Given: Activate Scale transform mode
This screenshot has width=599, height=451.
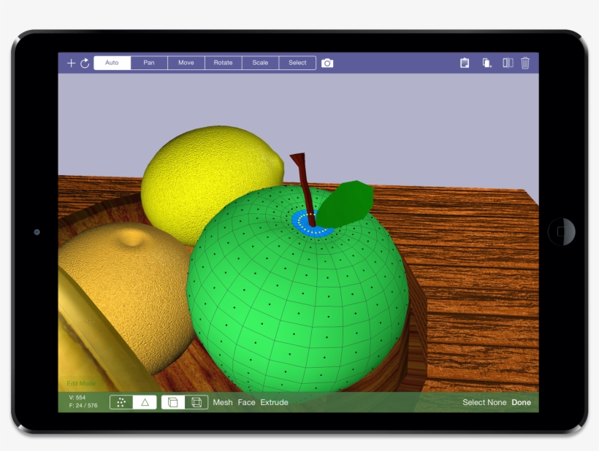Looking at the screenshot, I should pyautogui.click(x=259, y=63).
